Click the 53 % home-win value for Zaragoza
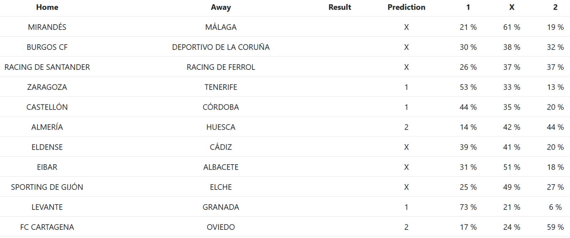 tap(468, 87)
